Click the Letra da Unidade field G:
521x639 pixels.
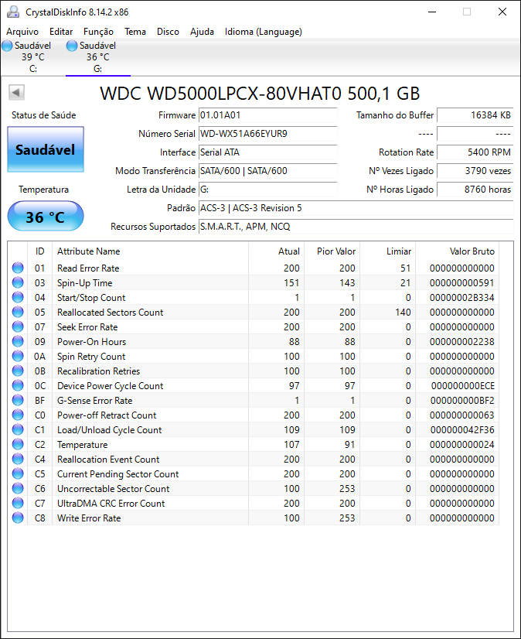click(x=268, y=190)
